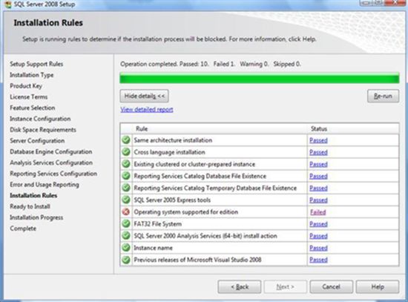The width and height of the screenshot is (408, 302).
Task: Go to previous page with Back button
Action: (240, 287)
